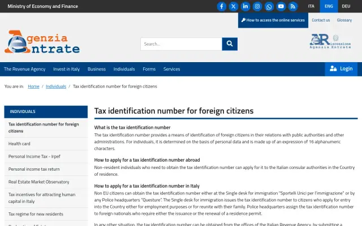Open the Services menu

click(x=171, y=69)
